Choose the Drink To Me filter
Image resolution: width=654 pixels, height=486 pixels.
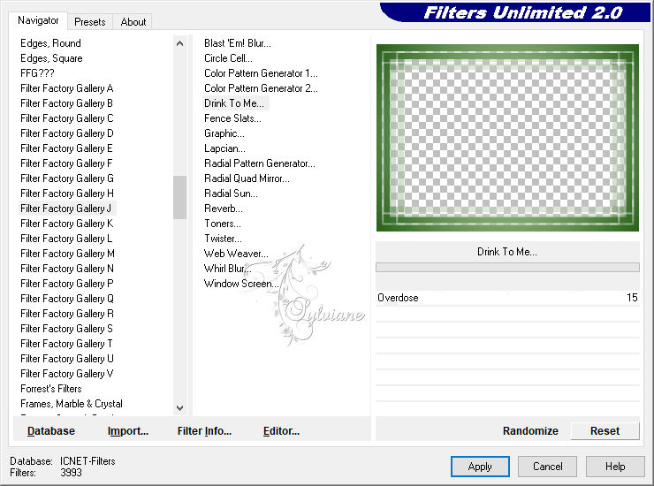click(x=234, y=103)
